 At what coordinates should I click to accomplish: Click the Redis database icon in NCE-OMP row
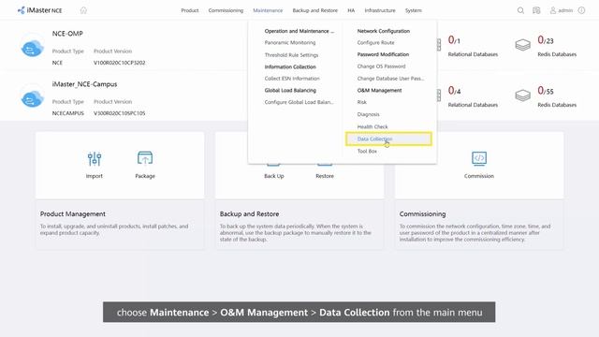click(522, 45)
